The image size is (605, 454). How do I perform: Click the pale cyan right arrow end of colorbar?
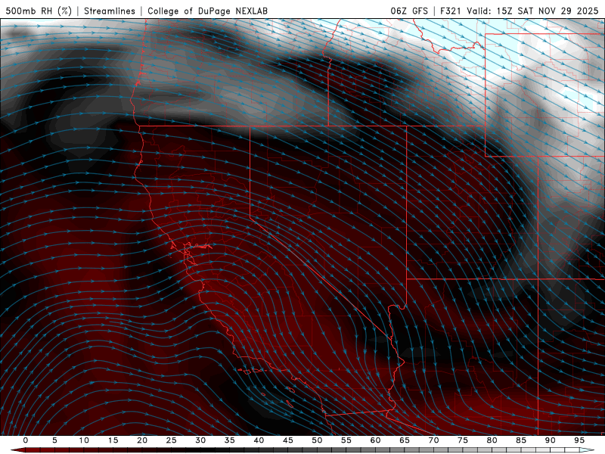point(587,450)
